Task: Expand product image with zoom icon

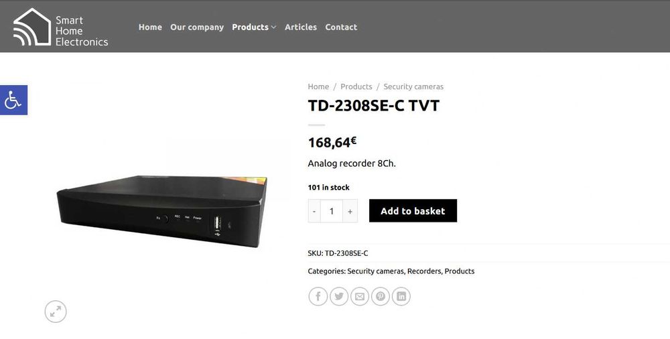Action: [56, 312]
